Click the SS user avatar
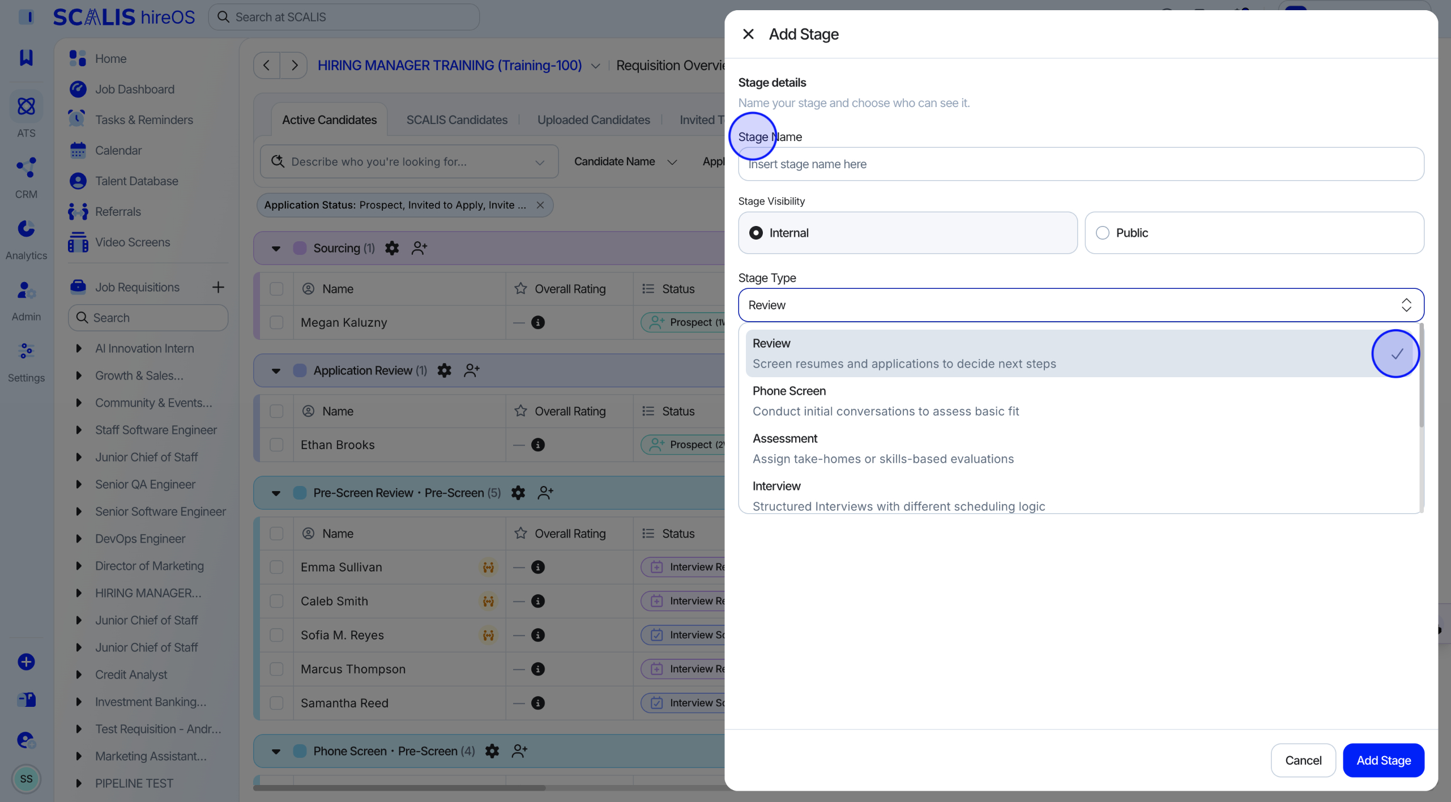The height and width of the screenshot is (802, 1451). pos(26,779)
